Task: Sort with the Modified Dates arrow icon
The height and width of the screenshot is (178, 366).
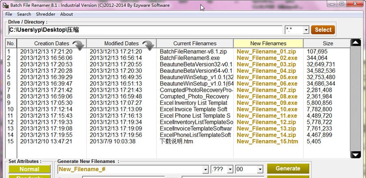Action: click(x=148, y=45)
